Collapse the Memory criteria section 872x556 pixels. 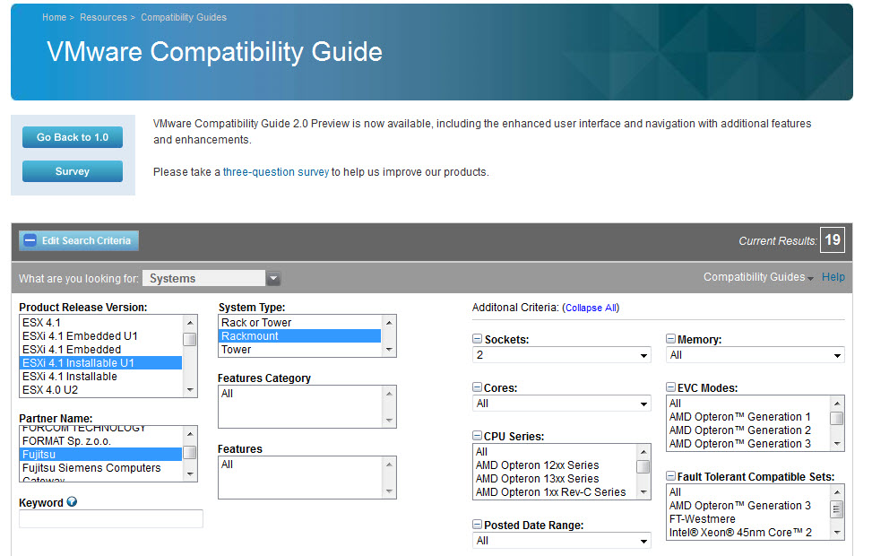coord(670,339)
